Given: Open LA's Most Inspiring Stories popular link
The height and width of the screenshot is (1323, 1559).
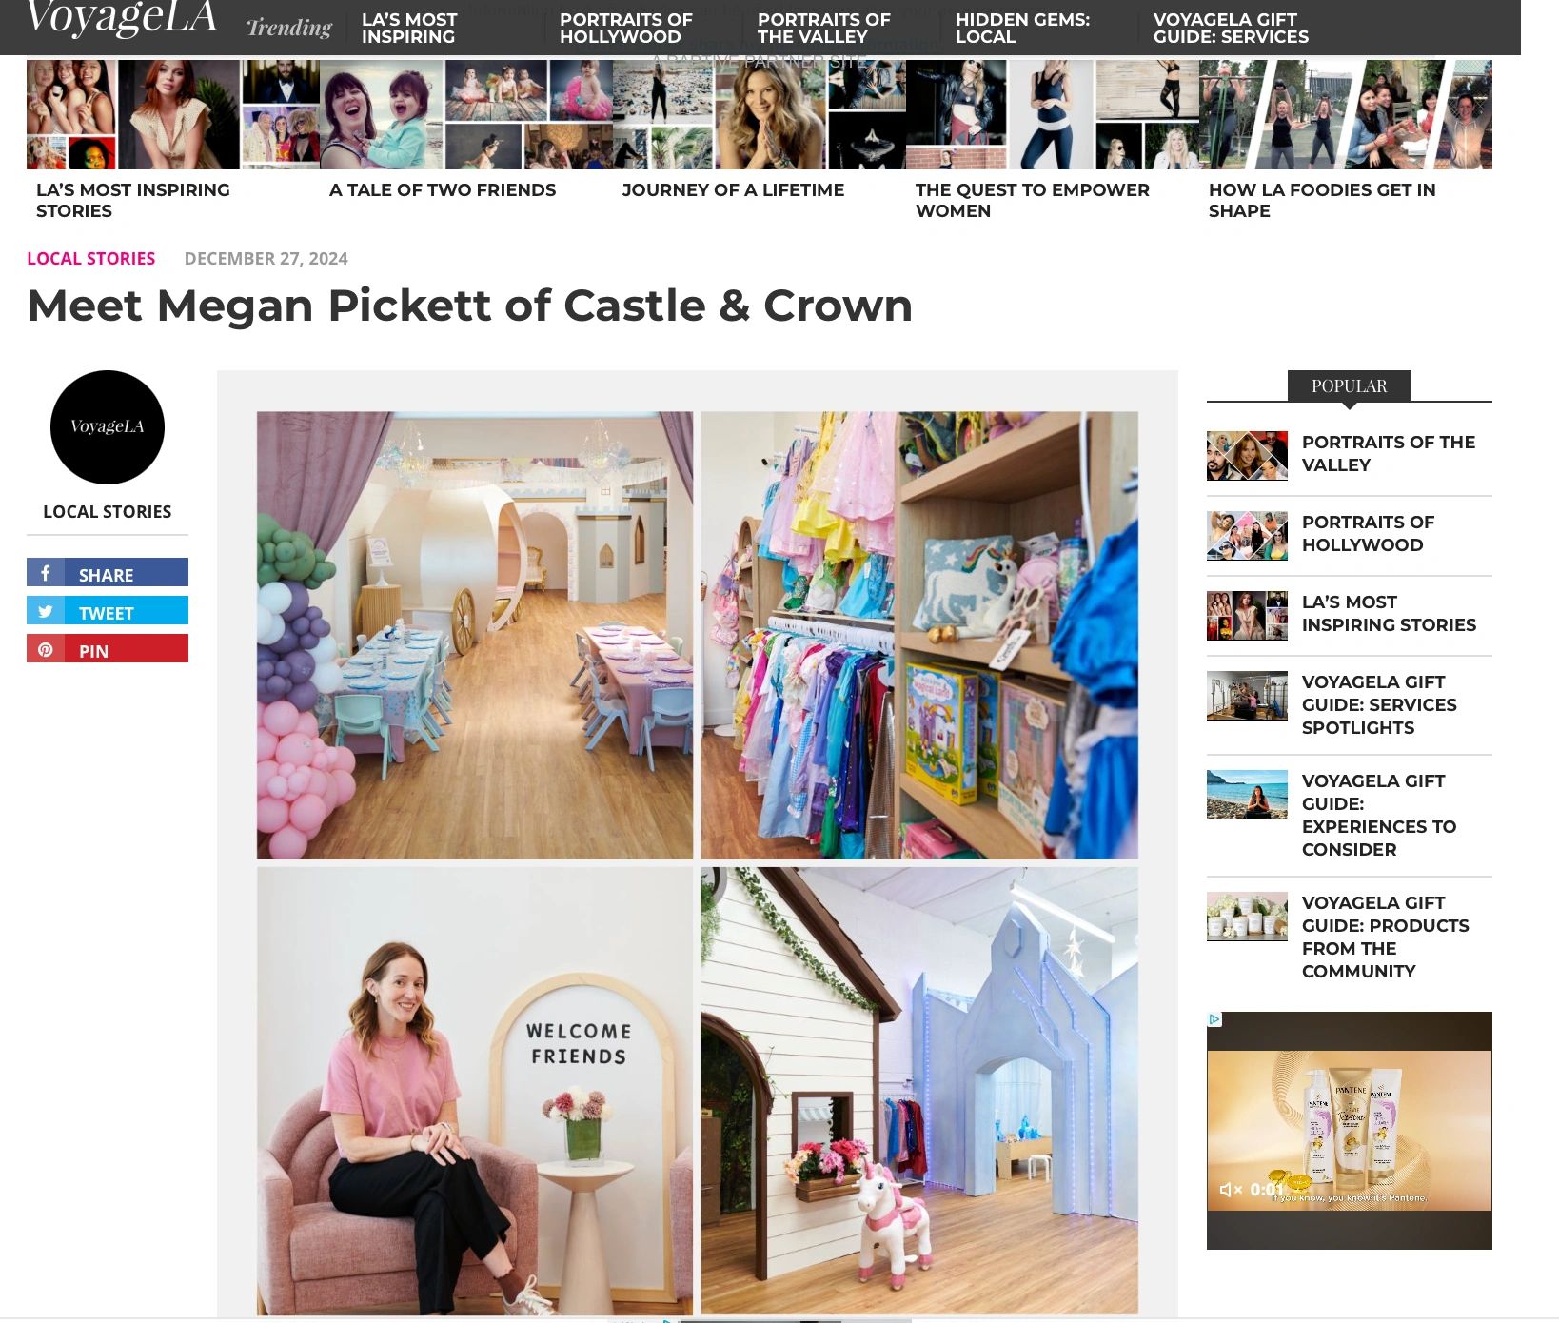Looking at the screenshot, I should (x=1389, y=614).
